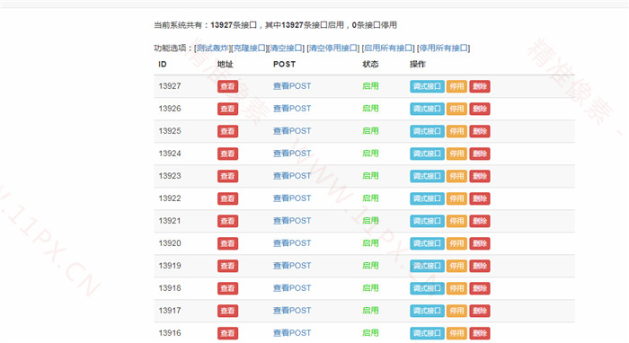Open 查看POST for row 13923
This screenshot has height=343, width=629.
click(x=292, y=176)
